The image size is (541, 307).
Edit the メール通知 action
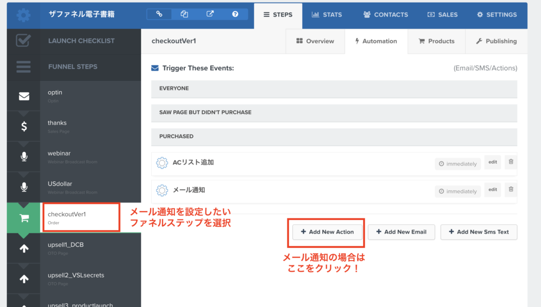(493, 189)
